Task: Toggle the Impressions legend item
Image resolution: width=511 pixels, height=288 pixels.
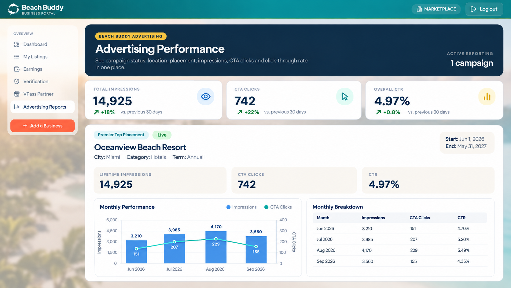Action: click(241, 207)
